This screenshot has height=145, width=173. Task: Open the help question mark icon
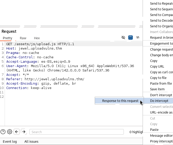[x=3, y=132]
